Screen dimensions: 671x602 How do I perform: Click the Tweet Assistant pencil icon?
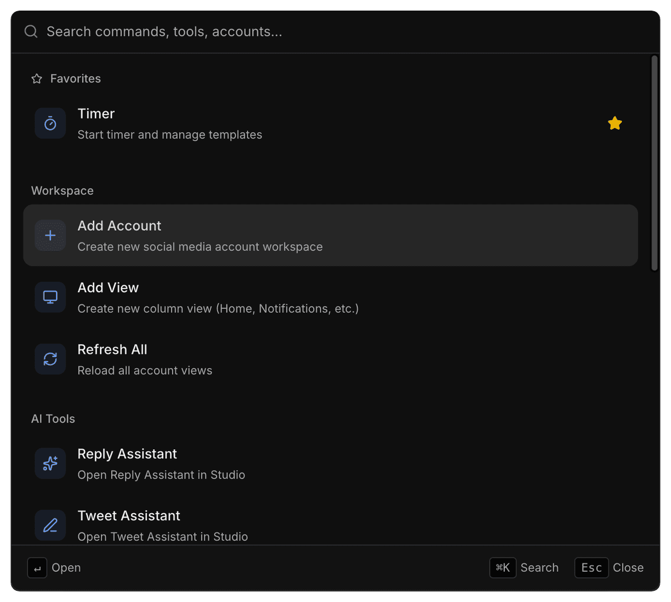coord(50,525)
